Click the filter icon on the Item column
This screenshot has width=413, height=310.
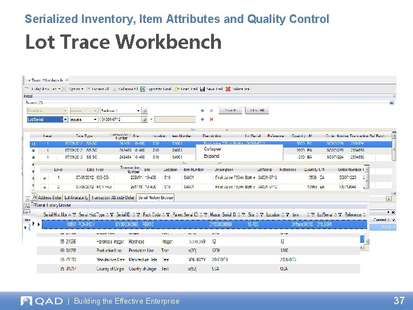click(x=313, y=215)
